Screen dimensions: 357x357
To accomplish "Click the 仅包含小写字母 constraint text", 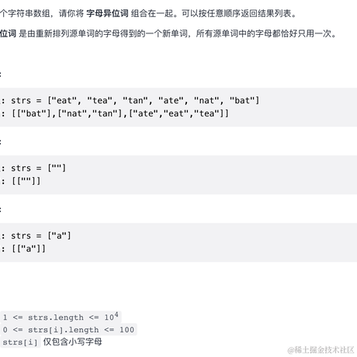I will click(73, 342).
